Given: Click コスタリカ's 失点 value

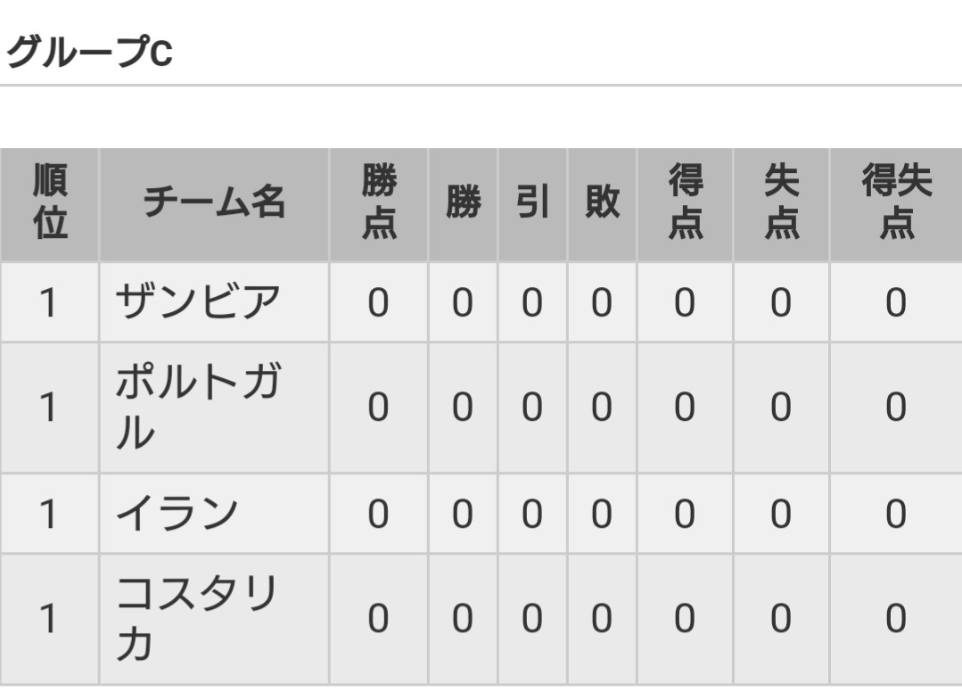Looking at the screenshot, I should pyautogui.click(x=782, y=618).
